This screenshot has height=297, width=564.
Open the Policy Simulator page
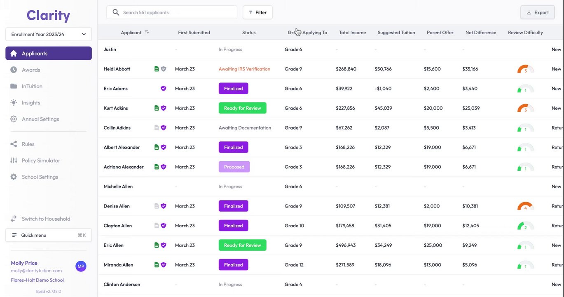(x=41, y=160)
